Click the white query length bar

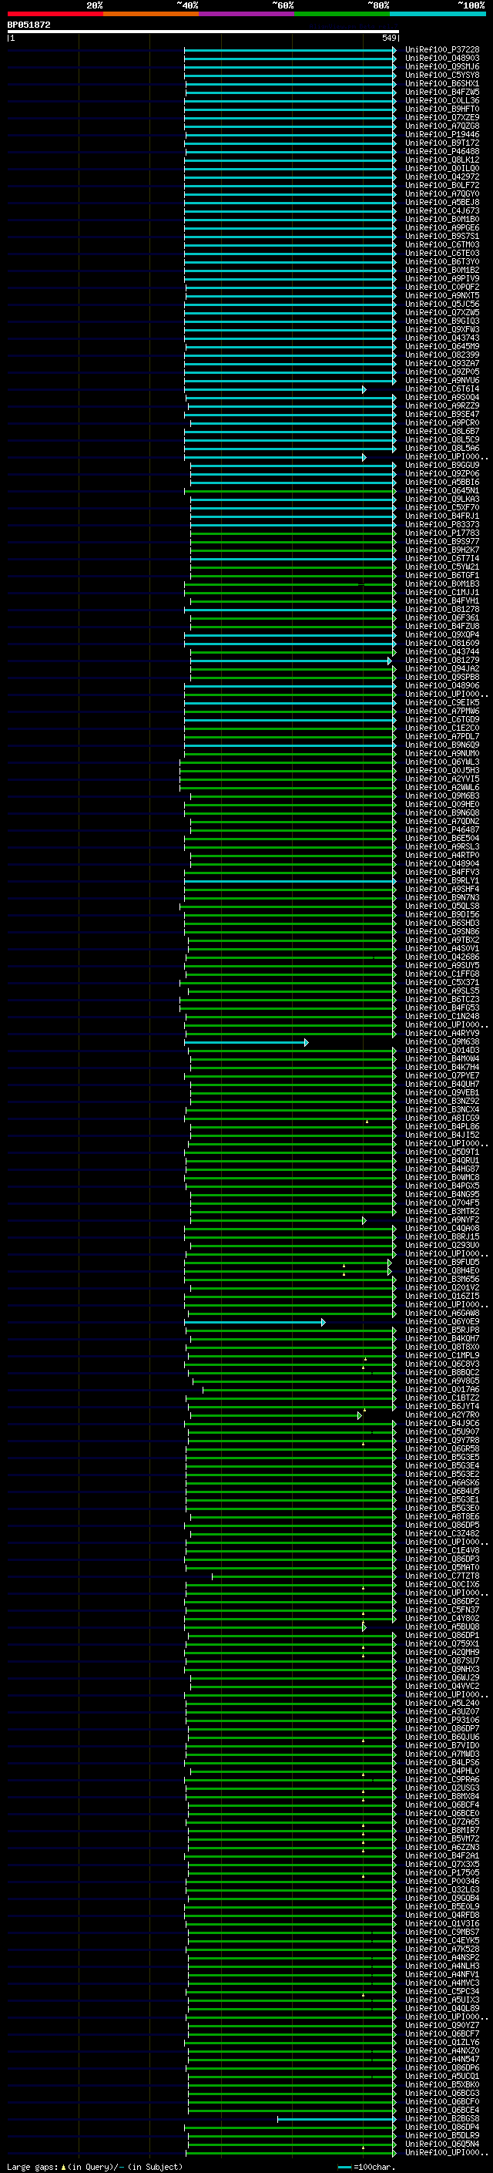click(203, 32)
